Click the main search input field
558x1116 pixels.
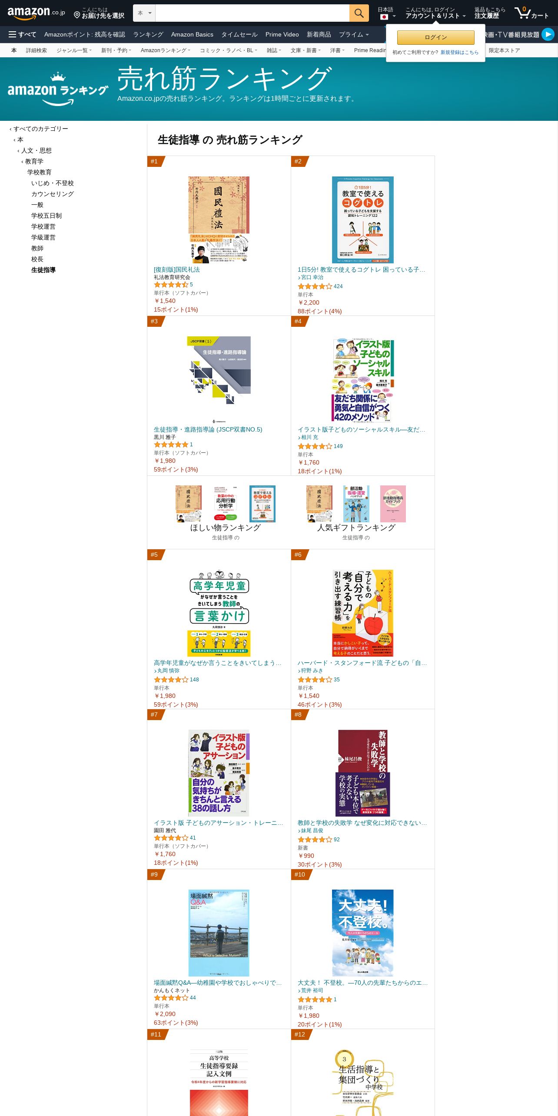pyautogui.click(x=252, y=13)
